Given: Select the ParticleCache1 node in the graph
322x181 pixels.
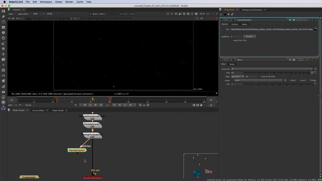Looking at the screenshot, I should point(77,150).
